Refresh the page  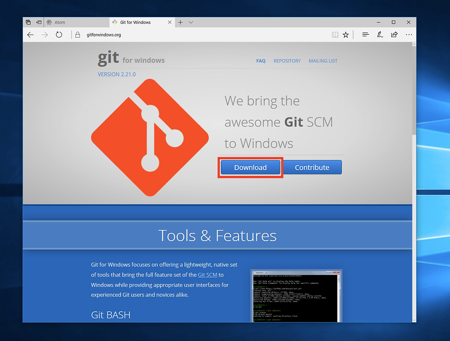[x=59, y=35]
